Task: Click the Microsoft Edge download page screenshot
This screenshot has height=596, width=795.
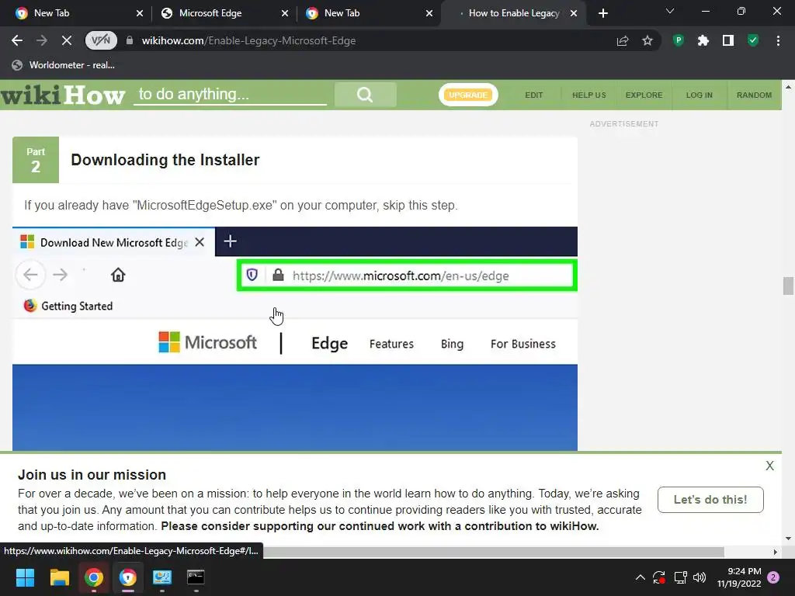Action: [x=294, y=338]
